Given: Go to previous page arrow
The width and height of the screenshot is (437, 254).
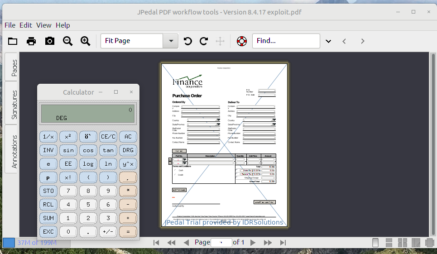Looking at the screenshot, I should 187,243.
